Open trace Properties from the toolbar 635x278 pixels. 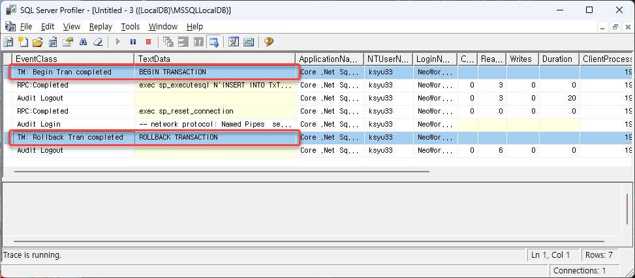tap(69, 42)
